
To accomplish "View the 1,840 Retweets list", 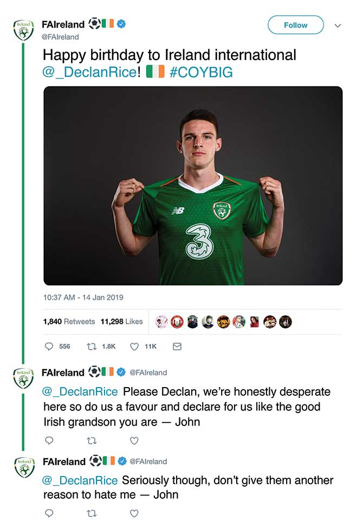I will (69, 322).
